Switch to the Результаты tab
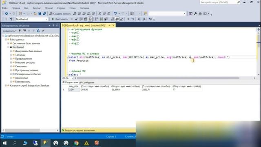Image resolution: width=261 pixels, height=147 pixels. tap(70, 82)
